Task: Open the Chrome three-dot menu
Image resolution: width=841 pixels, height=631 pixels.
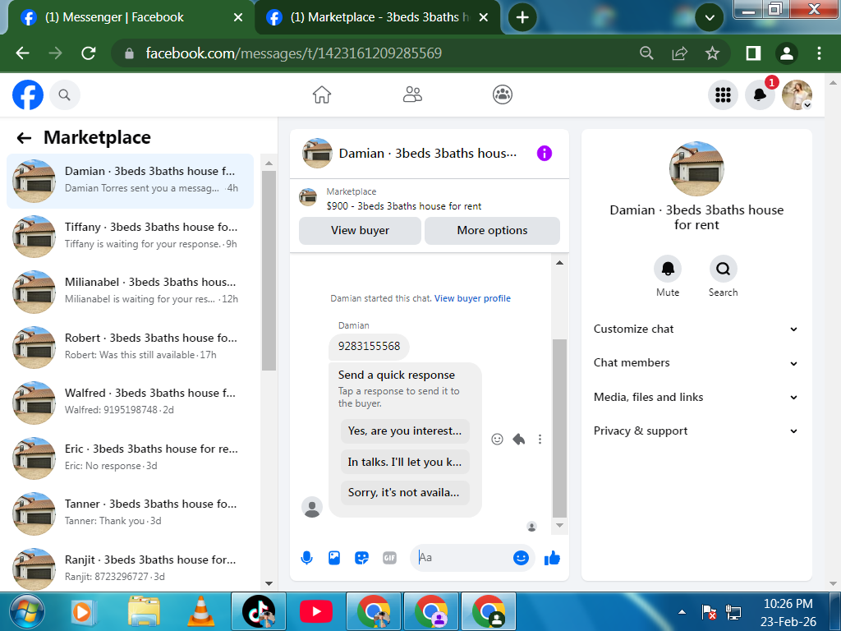Action: [x=819, y=53]
